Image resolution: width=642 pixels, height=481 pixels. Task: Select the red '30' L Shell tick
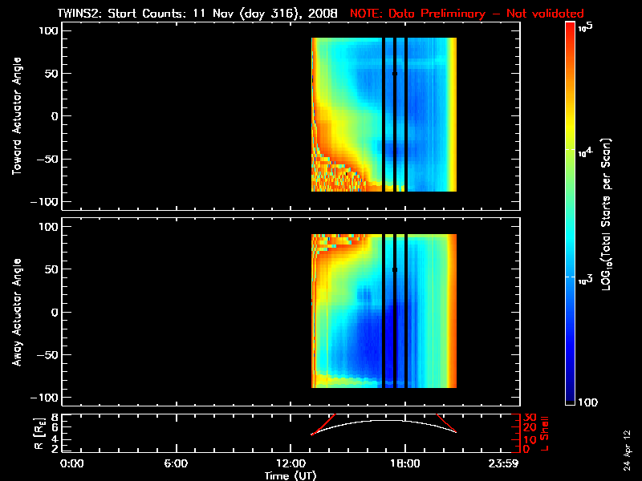pos(530,418)
